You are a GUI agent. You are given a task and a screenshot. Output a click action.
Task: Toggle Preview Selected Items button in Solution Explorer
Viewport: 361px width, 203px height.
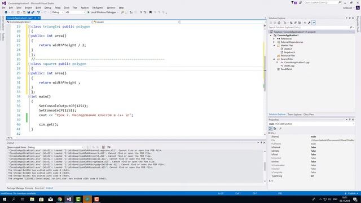(x=314, y=23)
